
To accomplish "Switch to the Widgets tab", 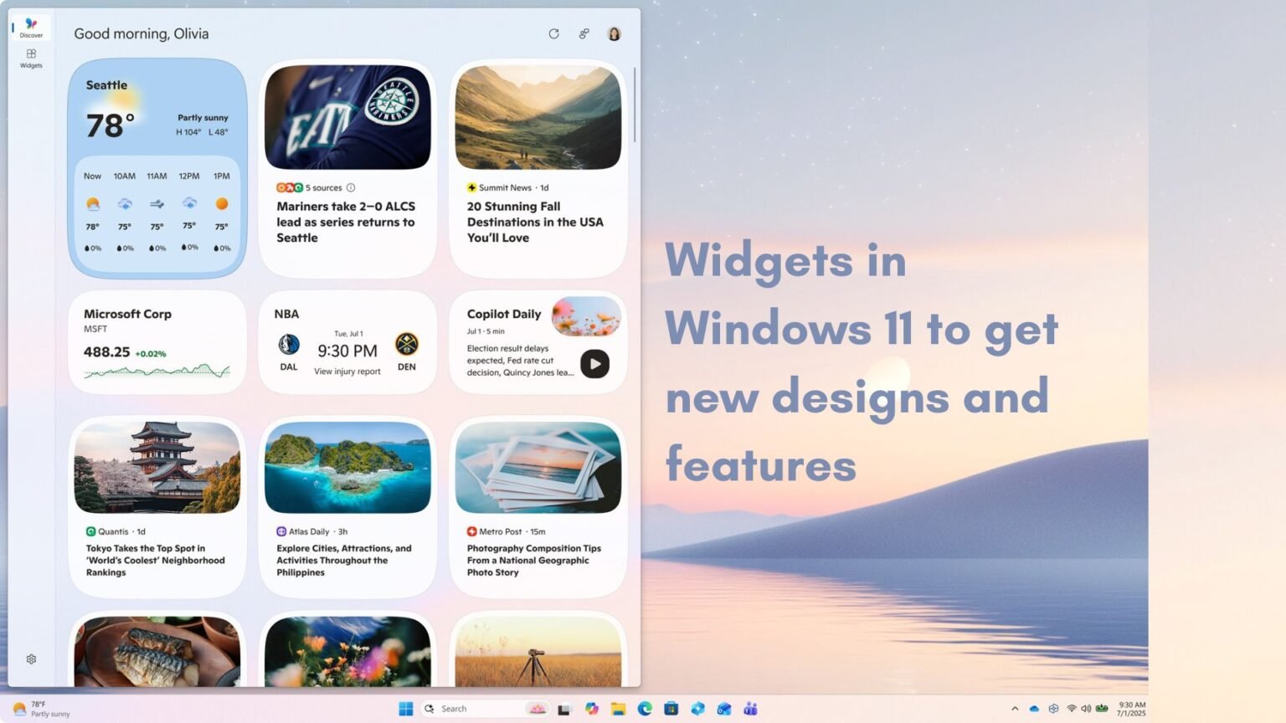I will 30,58.
